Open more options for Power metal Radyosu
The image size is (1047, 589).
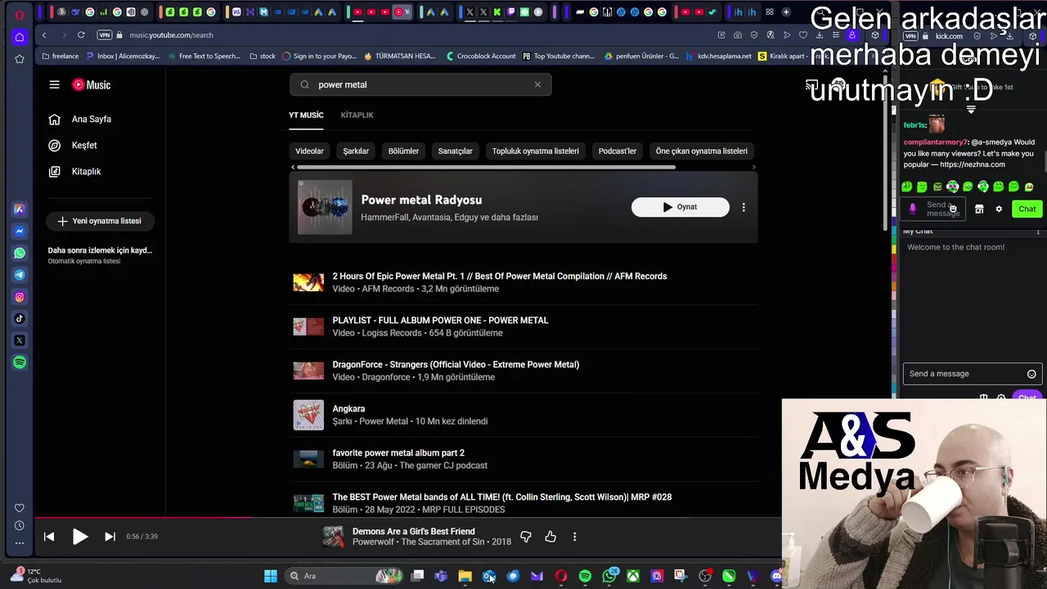click(x=744, y=207)
